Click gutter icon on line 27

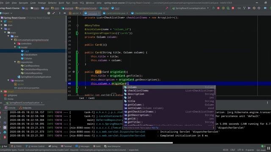point(77,33)
